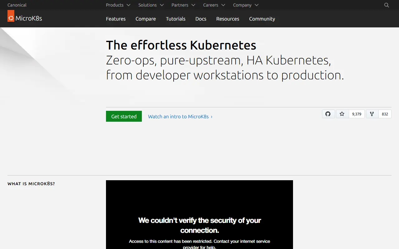Visit the Resources page
The height and width of the screenshot is (249, 399).
click(x=228, y=19)
